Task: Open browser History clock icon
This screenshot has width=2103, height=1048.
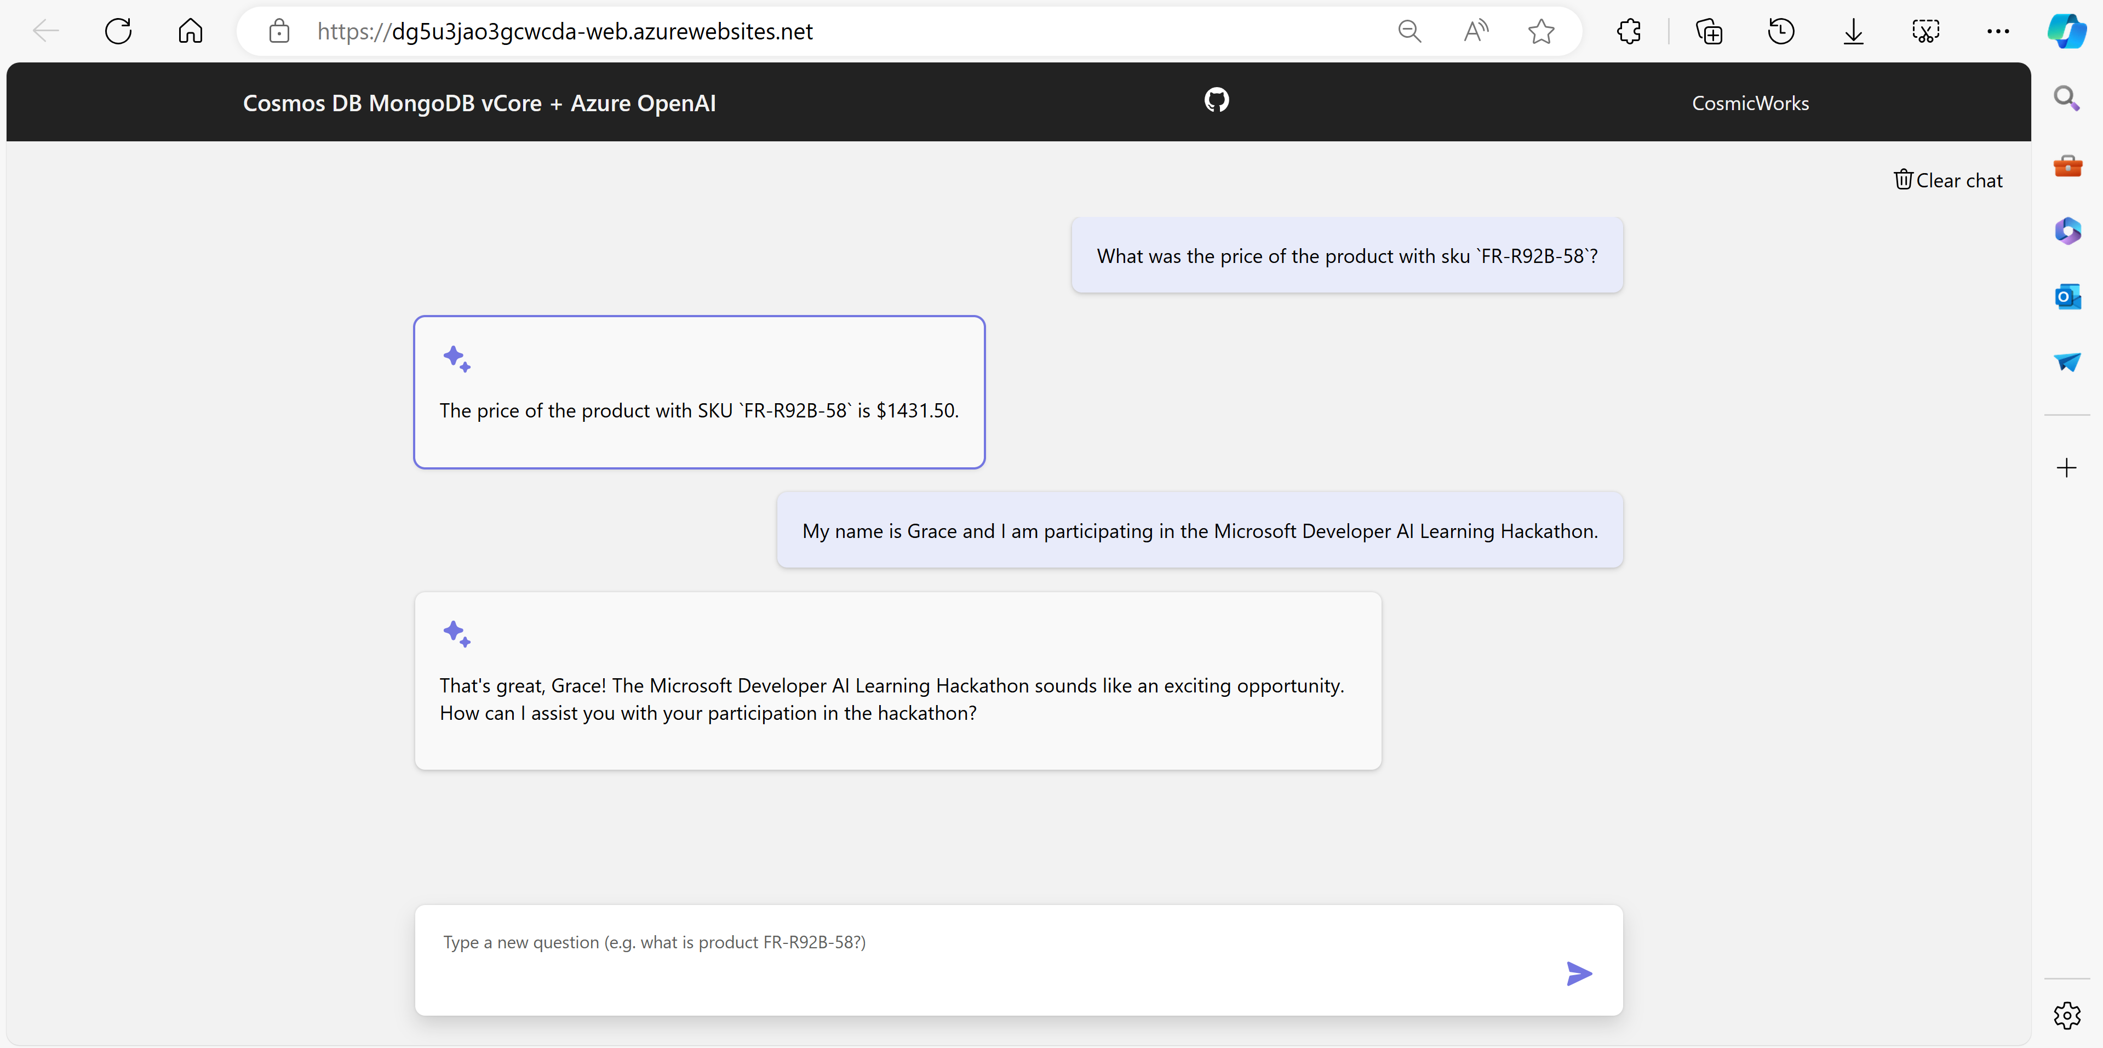Action: click(1780, 32)
